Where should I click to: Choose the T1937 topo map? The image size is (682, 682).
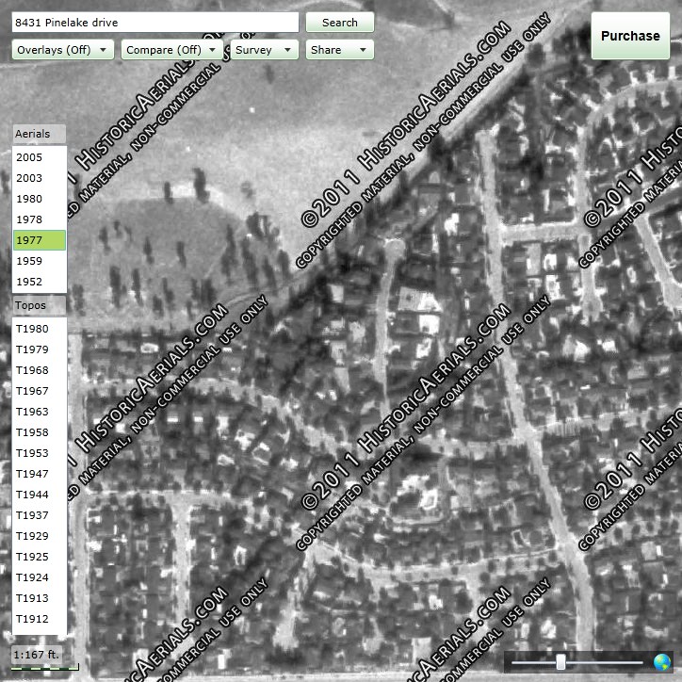(40, 515)
